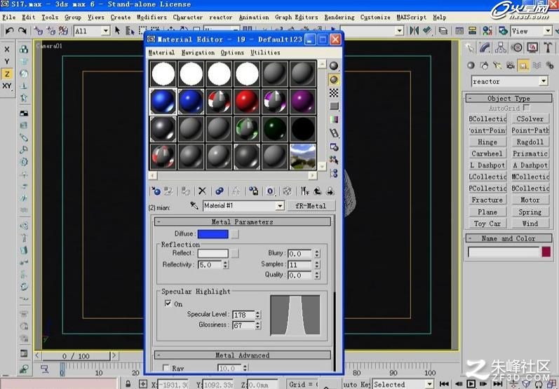Click the Reflect color swatch
Viewport: 559px width, 389px height.
213,253
